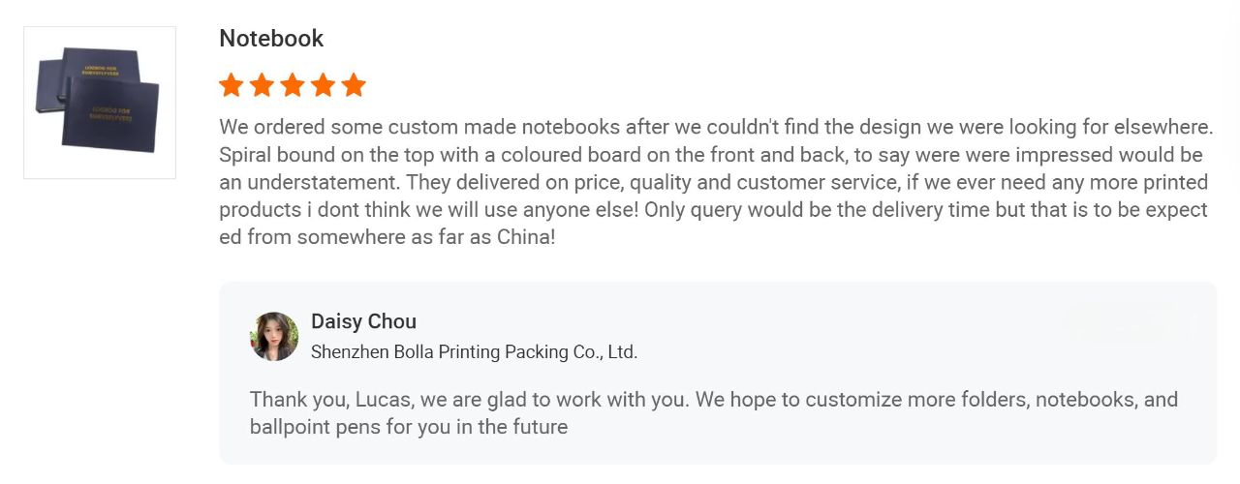Click the second orange rating star
Image resolution: width=1240 pixels, height=484 pixels.
[x=262, y=85]
